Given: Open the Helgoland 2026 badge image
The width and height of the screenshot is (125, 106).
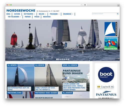Looking at the screenshot, I should pyautogui.click(x=111, y=44).
